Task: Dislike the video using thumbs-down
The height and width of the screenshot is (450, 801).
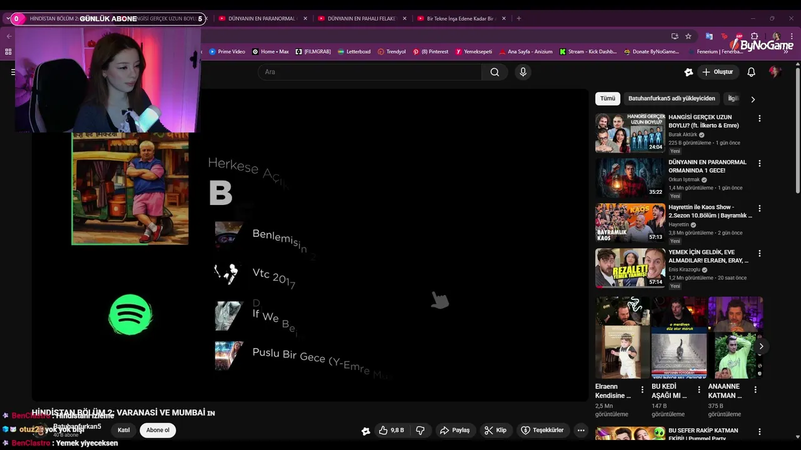Action: (421, 430)
